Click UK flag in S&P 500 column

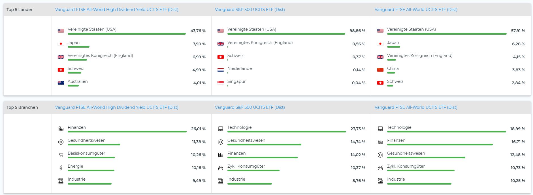click(221, 44)
